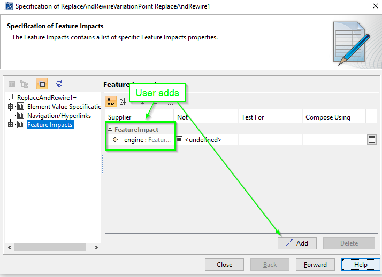
Task: Toggle the categorized view icon above the table
Action: click(111, 101)
